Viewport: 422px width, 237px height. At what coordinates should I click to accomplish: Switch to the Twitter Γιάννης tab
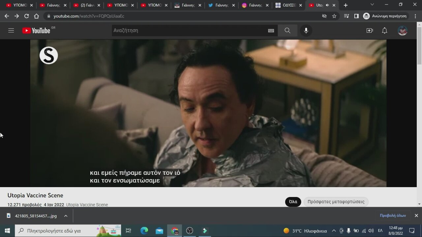(221, 5)
